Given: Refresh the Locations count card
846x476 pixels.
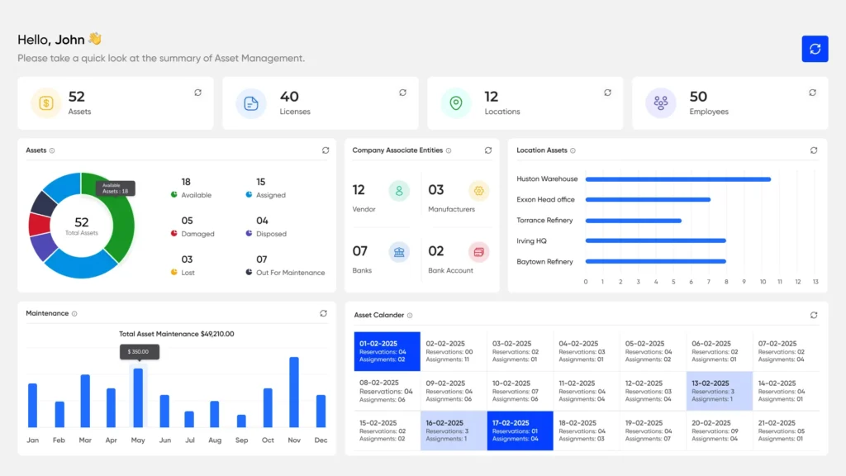Looking at the screenshot, I should click(607, 93).
